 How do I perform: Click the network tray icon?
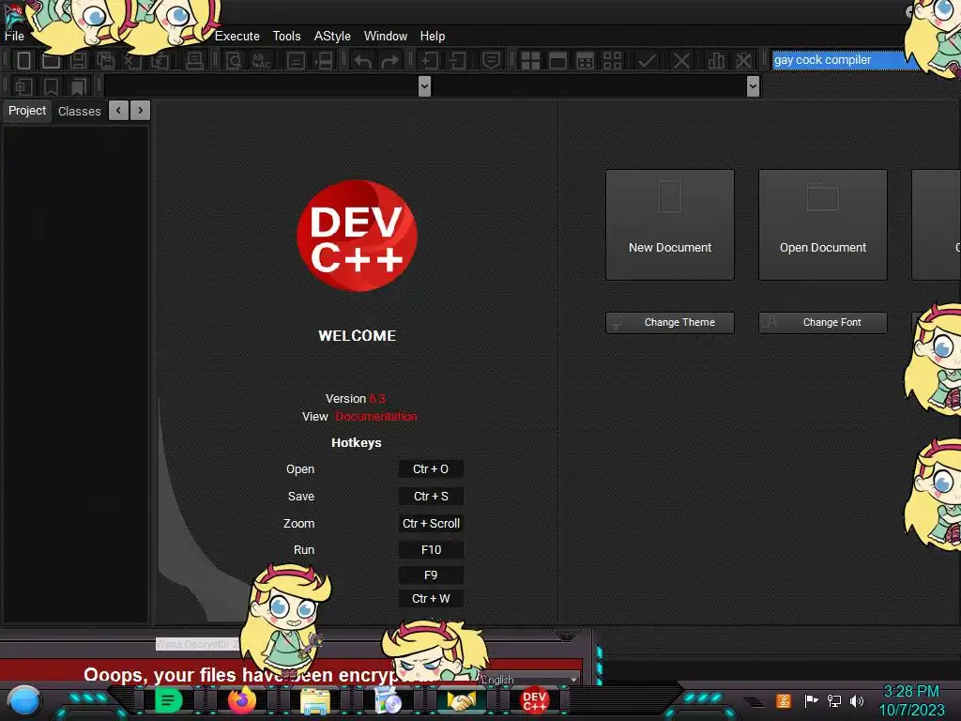pyautogui.click(x=833, y=700)
